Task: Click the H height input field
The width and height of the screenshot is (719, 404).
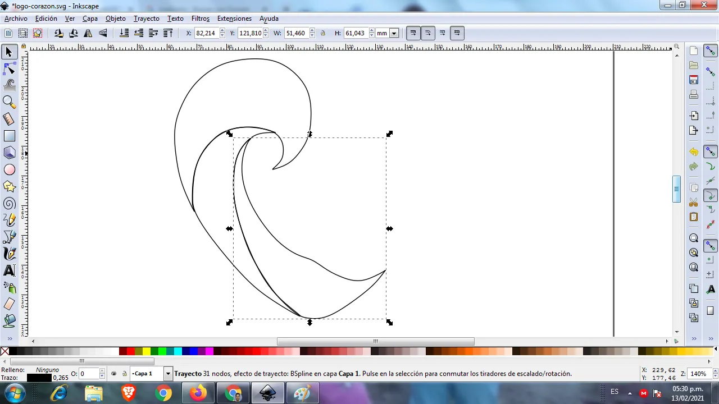Action: click(x=355, y=33)
